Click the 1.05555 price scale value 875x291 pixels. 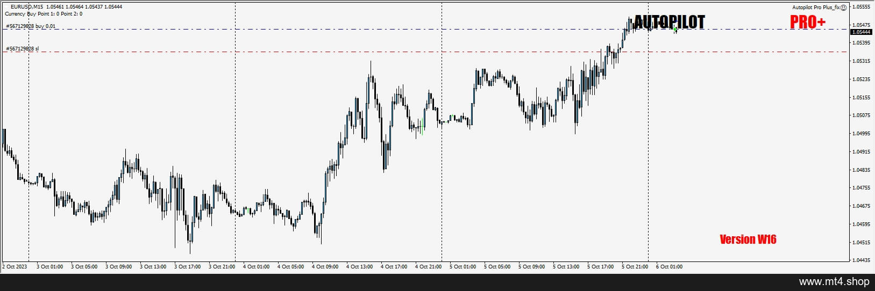click(x=862, y=7)
